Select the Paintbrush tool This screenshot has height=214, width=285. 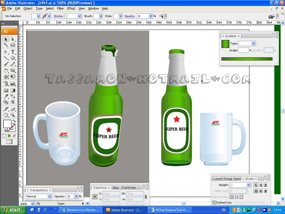click(x=6, y=64)
